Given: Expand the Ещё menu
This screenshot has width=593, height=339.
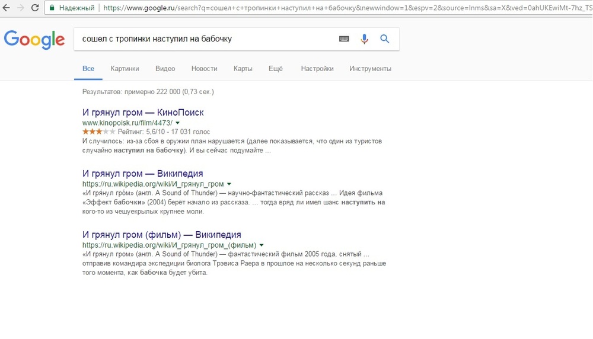Looking at the screenshot, I should (275, 69).
